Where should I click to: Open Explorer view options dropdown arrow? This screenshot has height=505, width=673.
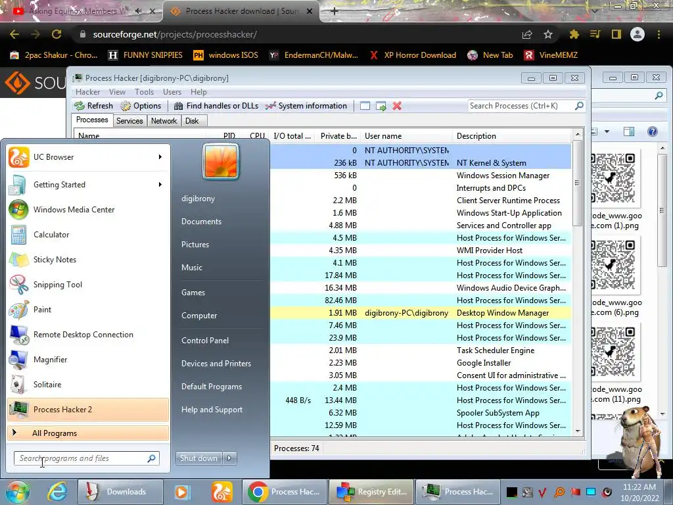(x=607, y=132)
